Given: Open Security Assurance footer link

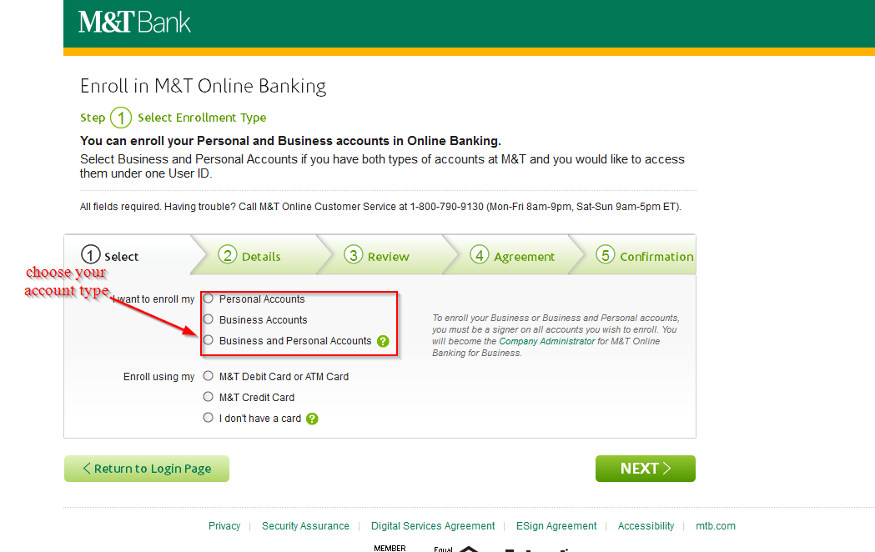Looking at the screenshot, I should (x=306, y=526).
